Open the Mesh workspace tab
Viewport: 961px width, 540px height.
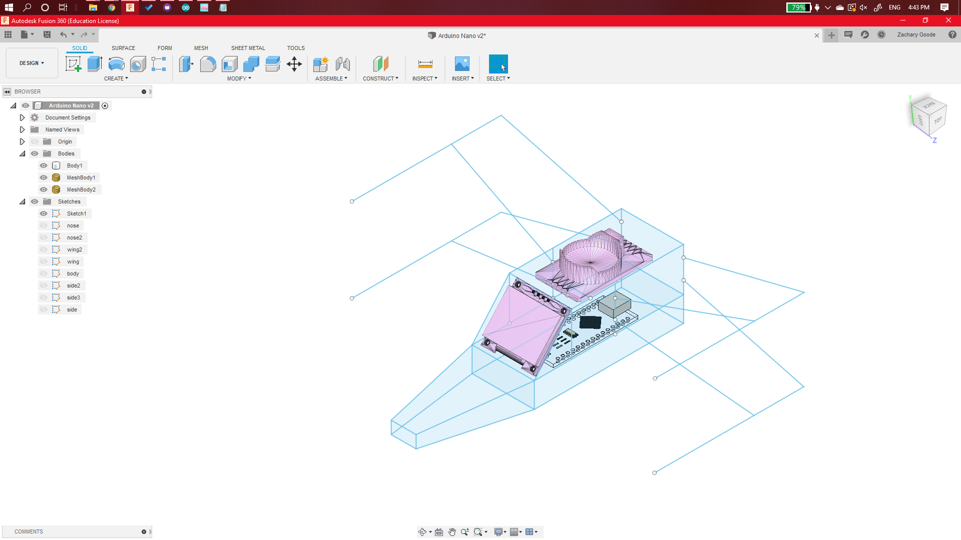click(201, 47)
